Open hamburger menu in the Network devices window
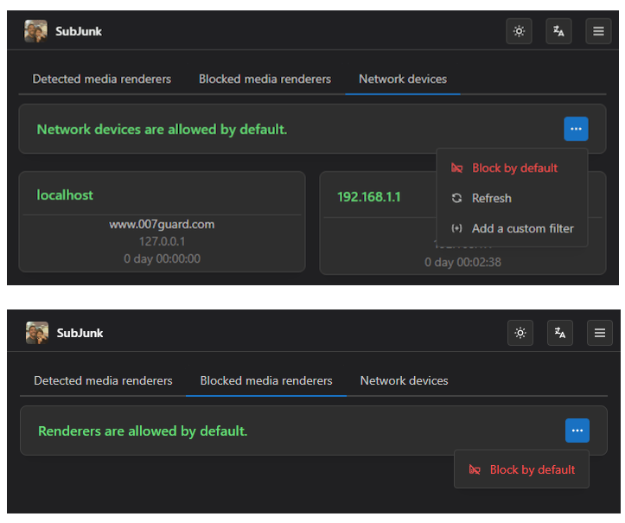This screenshot has height=523, width=625. (x=598, y=31)
